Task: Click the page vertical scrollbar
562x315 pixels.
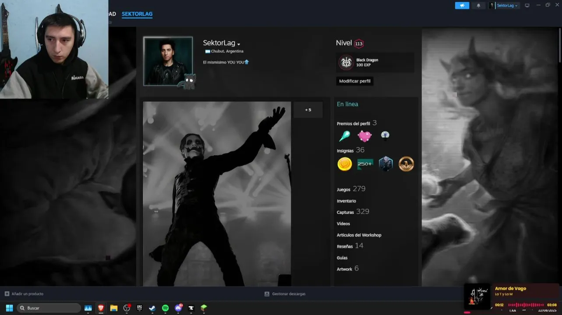Action: tap(560, 45)
